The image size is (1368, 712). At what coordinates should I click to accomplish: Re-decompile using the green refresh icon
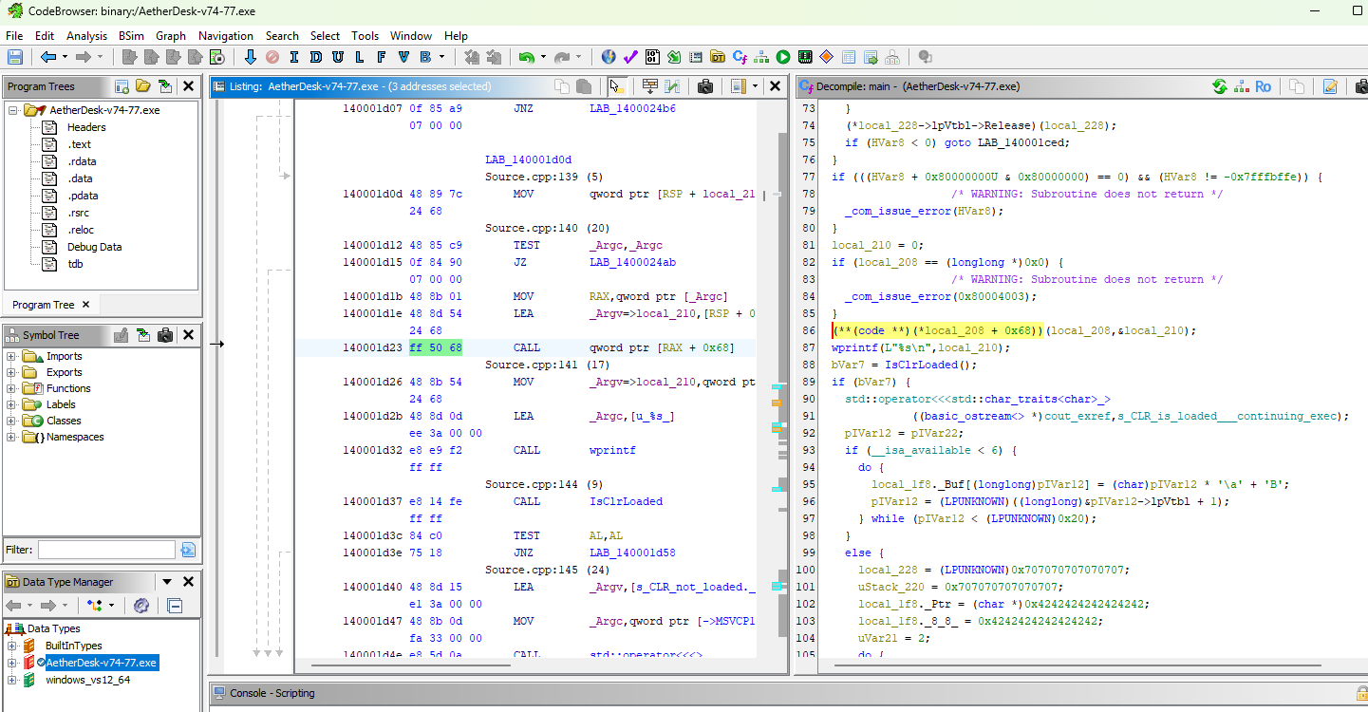(x=1219, y=85)
